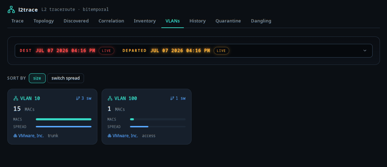The width and height of the screenshot is (387, 167).
Task: Open the Quarantine tab
Action: coord(228,21)
